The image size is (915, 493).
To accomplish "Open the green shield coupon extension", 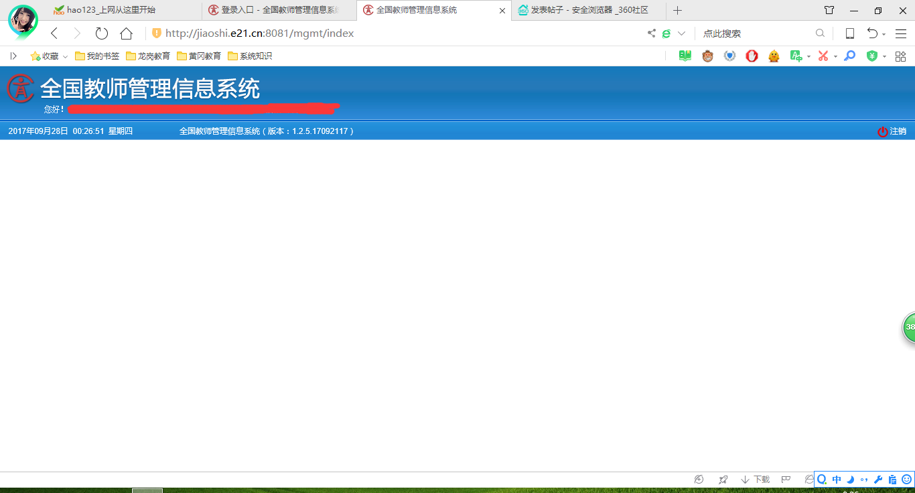I will tap(871, 56).
